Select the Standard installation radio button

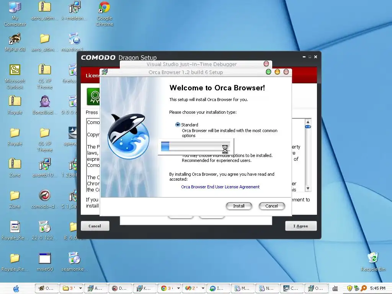click(178, 124)
